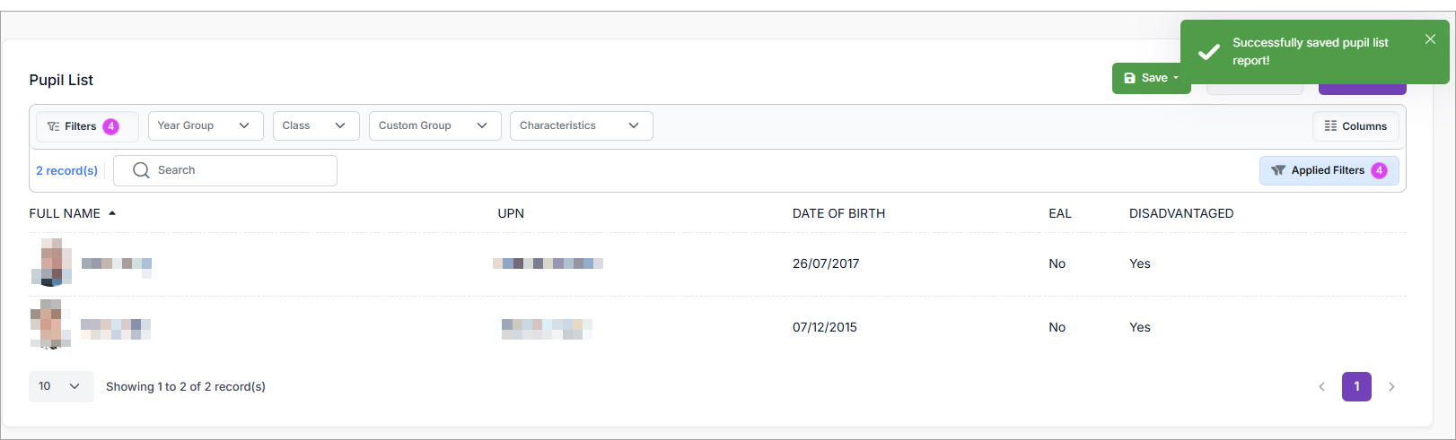Click the second pupil's avatar thumbnail
Image resolution: width=1456 pixels, height=440 pixels.
(50, 324)
